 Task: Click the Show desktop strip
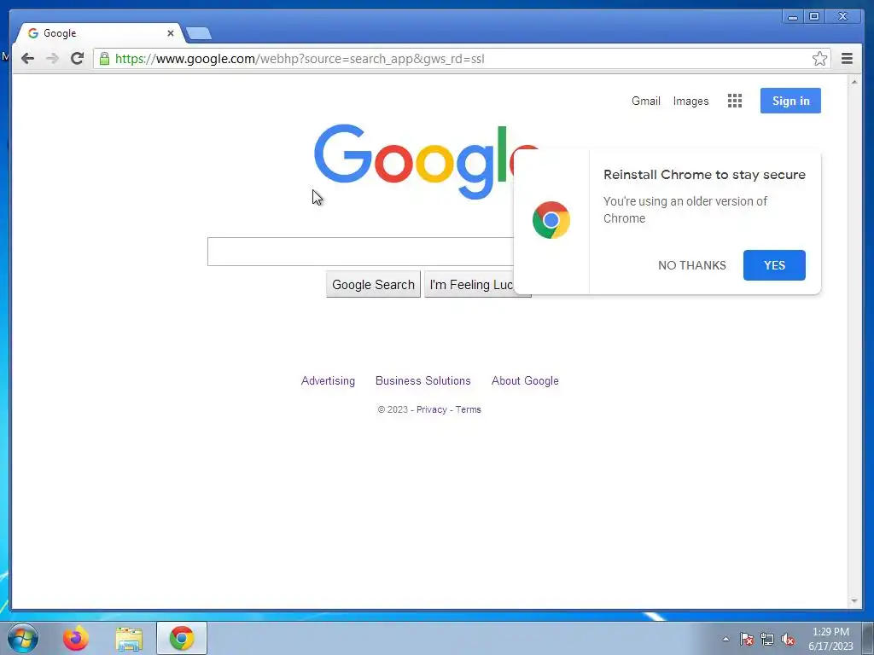click(x=868, y=639)
